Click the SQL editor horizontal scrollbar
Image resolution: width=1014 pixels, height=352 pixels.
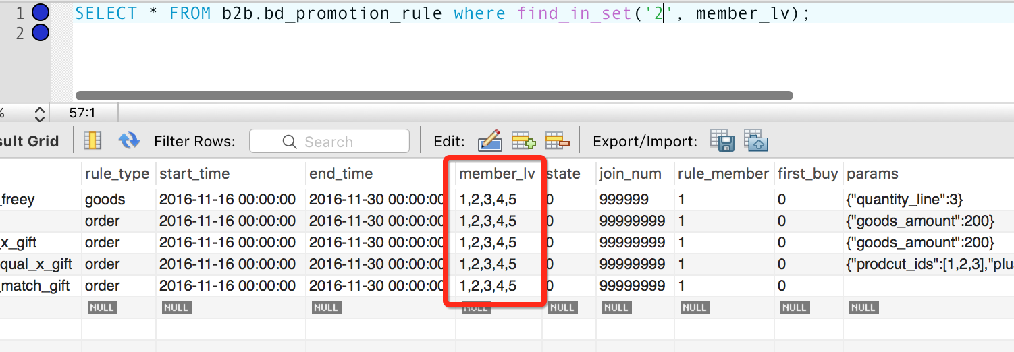pos(433,96)
